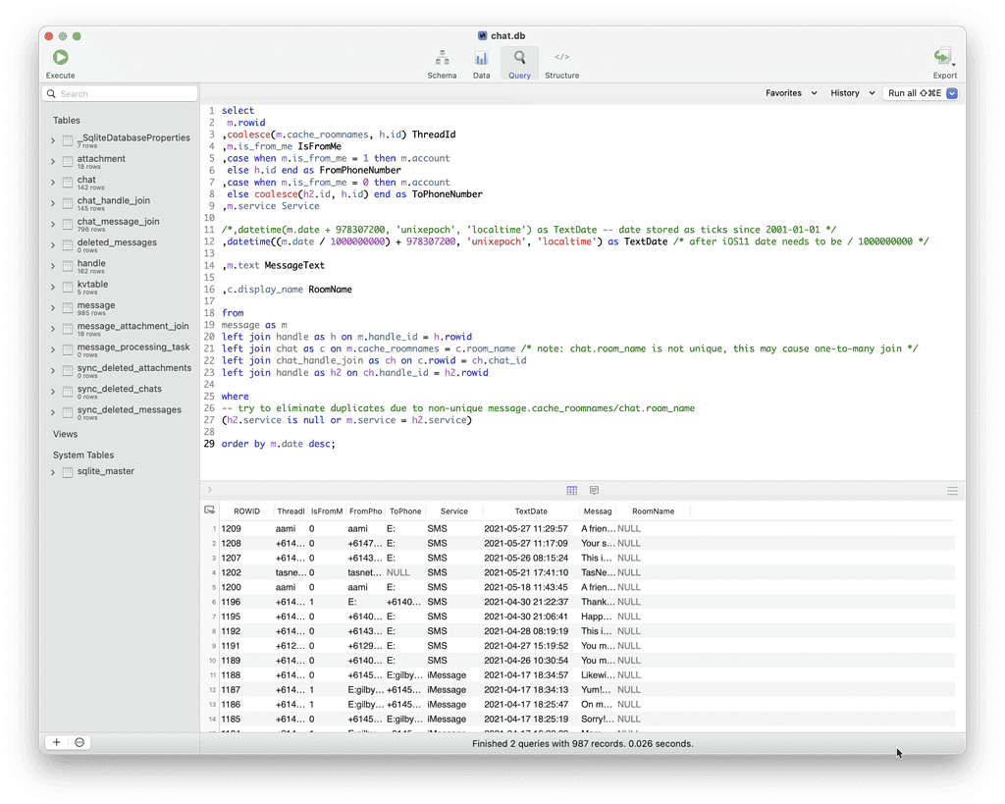Open the Schema view

point(442,65)
